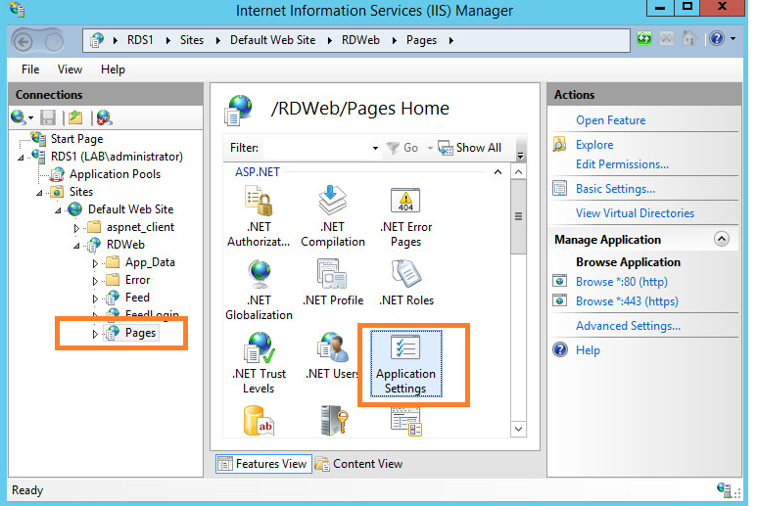Click the forward navigation arrow
Viewport: 757px width, 506px height.
tap(54, 42)
